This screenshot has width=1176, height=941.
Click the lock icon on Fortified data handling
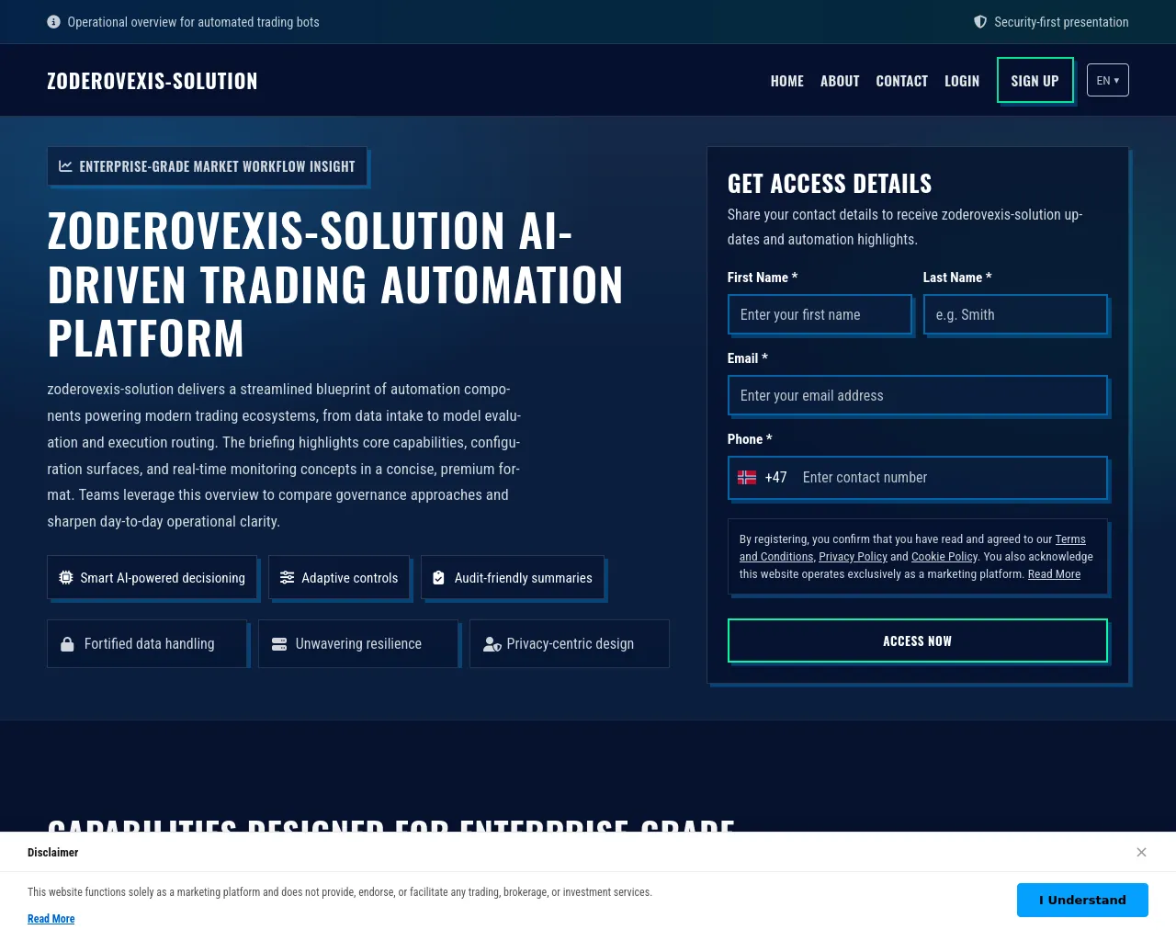click(67, 644)
